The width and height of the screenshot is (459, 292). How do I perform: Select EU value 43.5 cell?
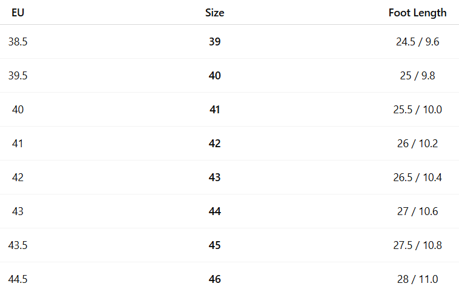(18, 245)
